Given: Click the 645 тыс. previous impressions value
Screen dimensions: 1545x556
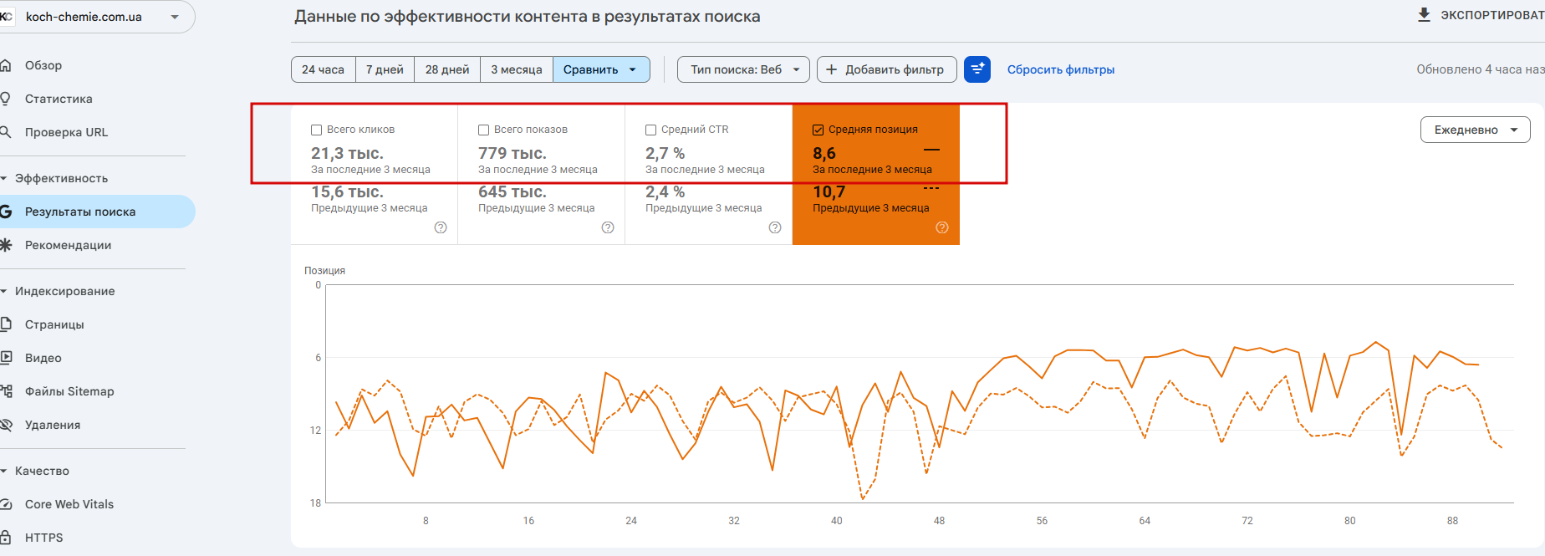Looking at the screenshot, I should [512, 192].
